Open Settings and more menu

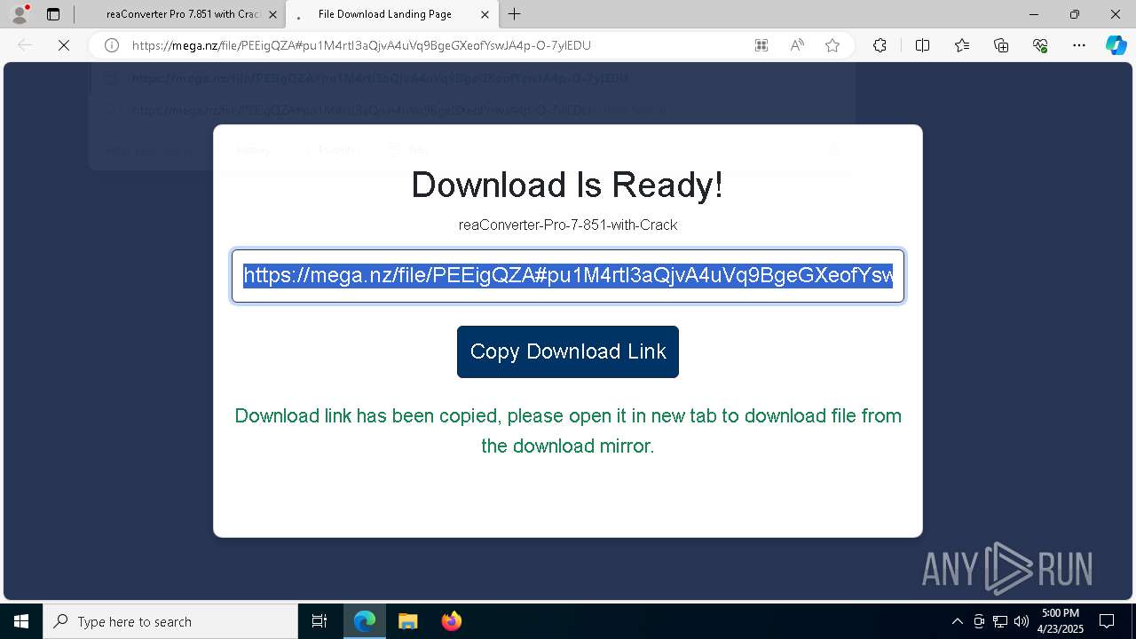click(1079, 45)
